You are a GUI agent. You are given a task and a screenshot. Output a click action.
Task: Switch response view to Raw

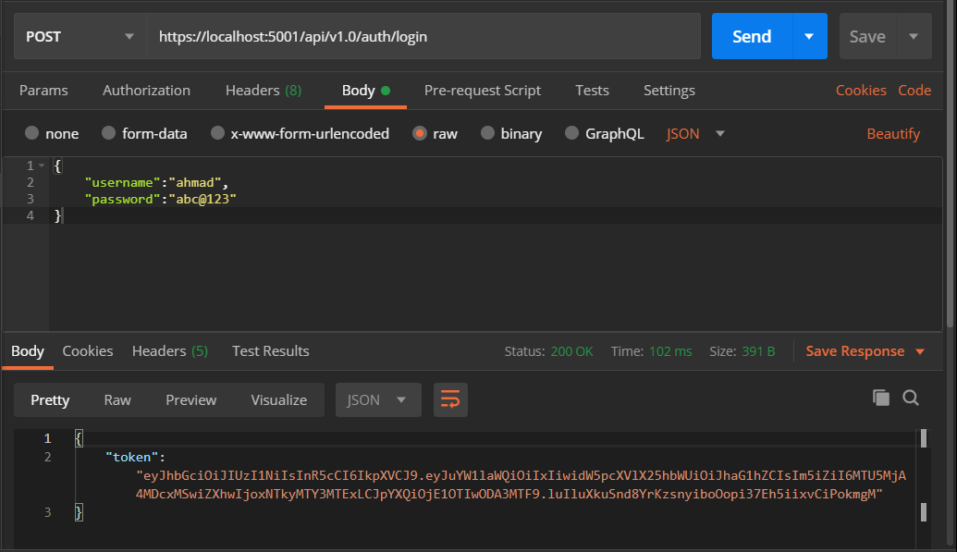click(x=117, y=400)
